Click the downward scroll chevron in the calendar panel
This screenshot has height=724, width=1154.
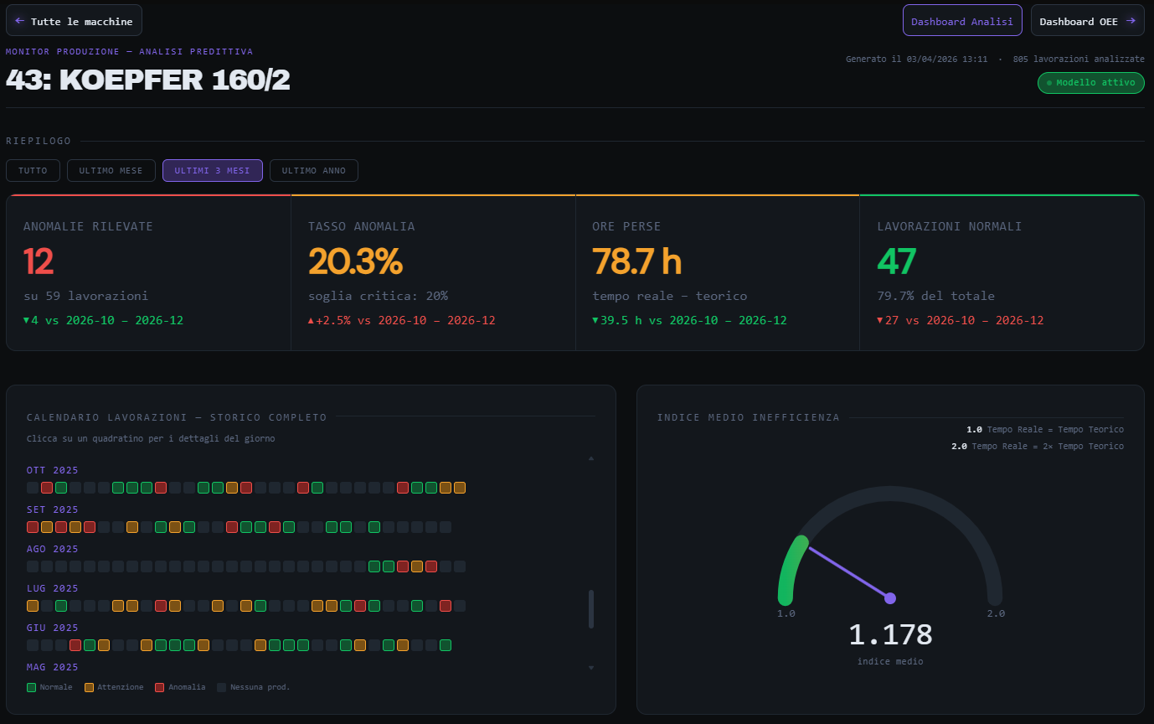(591, 667)
